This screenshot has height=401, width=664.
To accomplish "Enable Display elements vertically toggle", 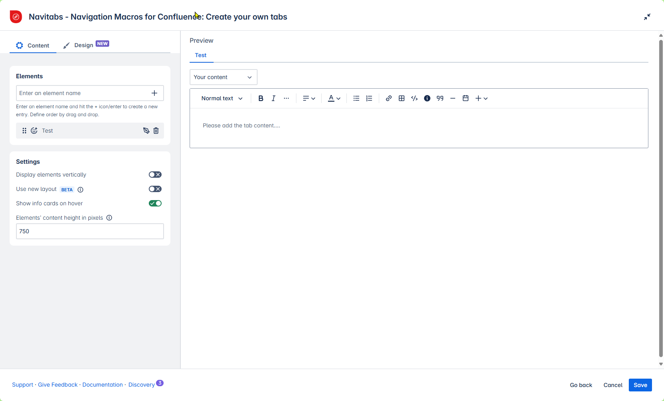I will click(x=155, y=175).
